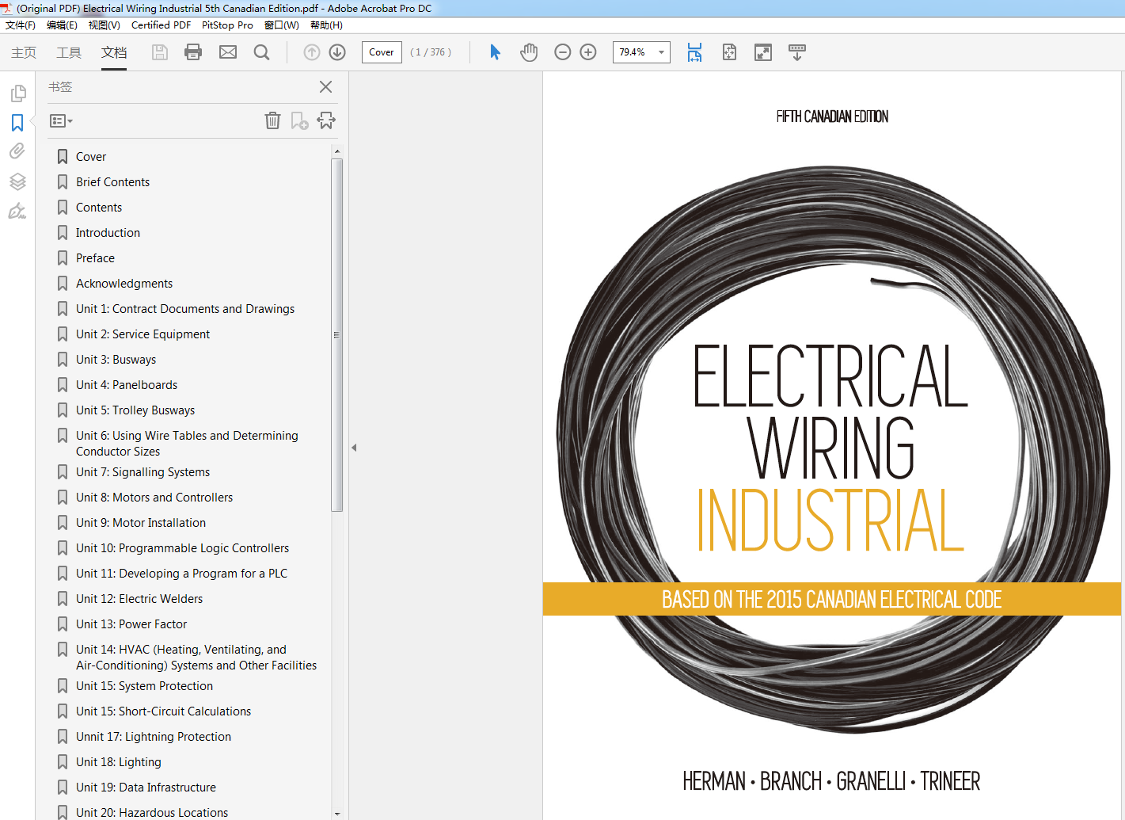Go to Unit 2: Service Equipment bookmark
Screen dimensions: 1125x820
(x=143, y=334)
